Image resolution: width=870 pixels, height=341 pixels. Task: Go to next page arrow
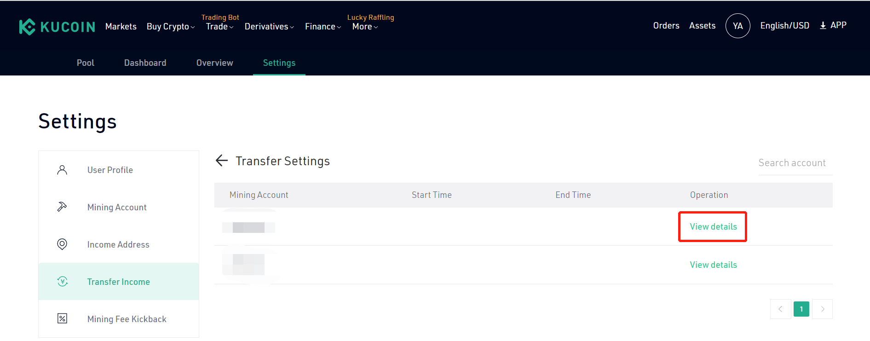pos(823,309)
